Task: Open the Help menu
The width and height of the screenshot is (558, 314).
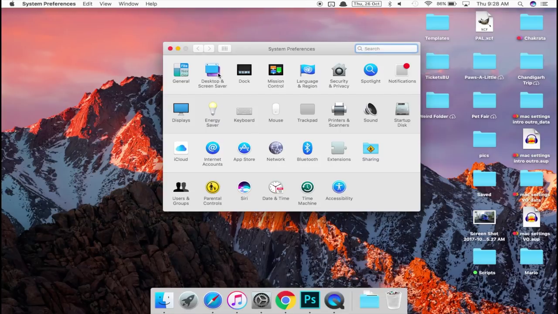Action: click(151, 4)
